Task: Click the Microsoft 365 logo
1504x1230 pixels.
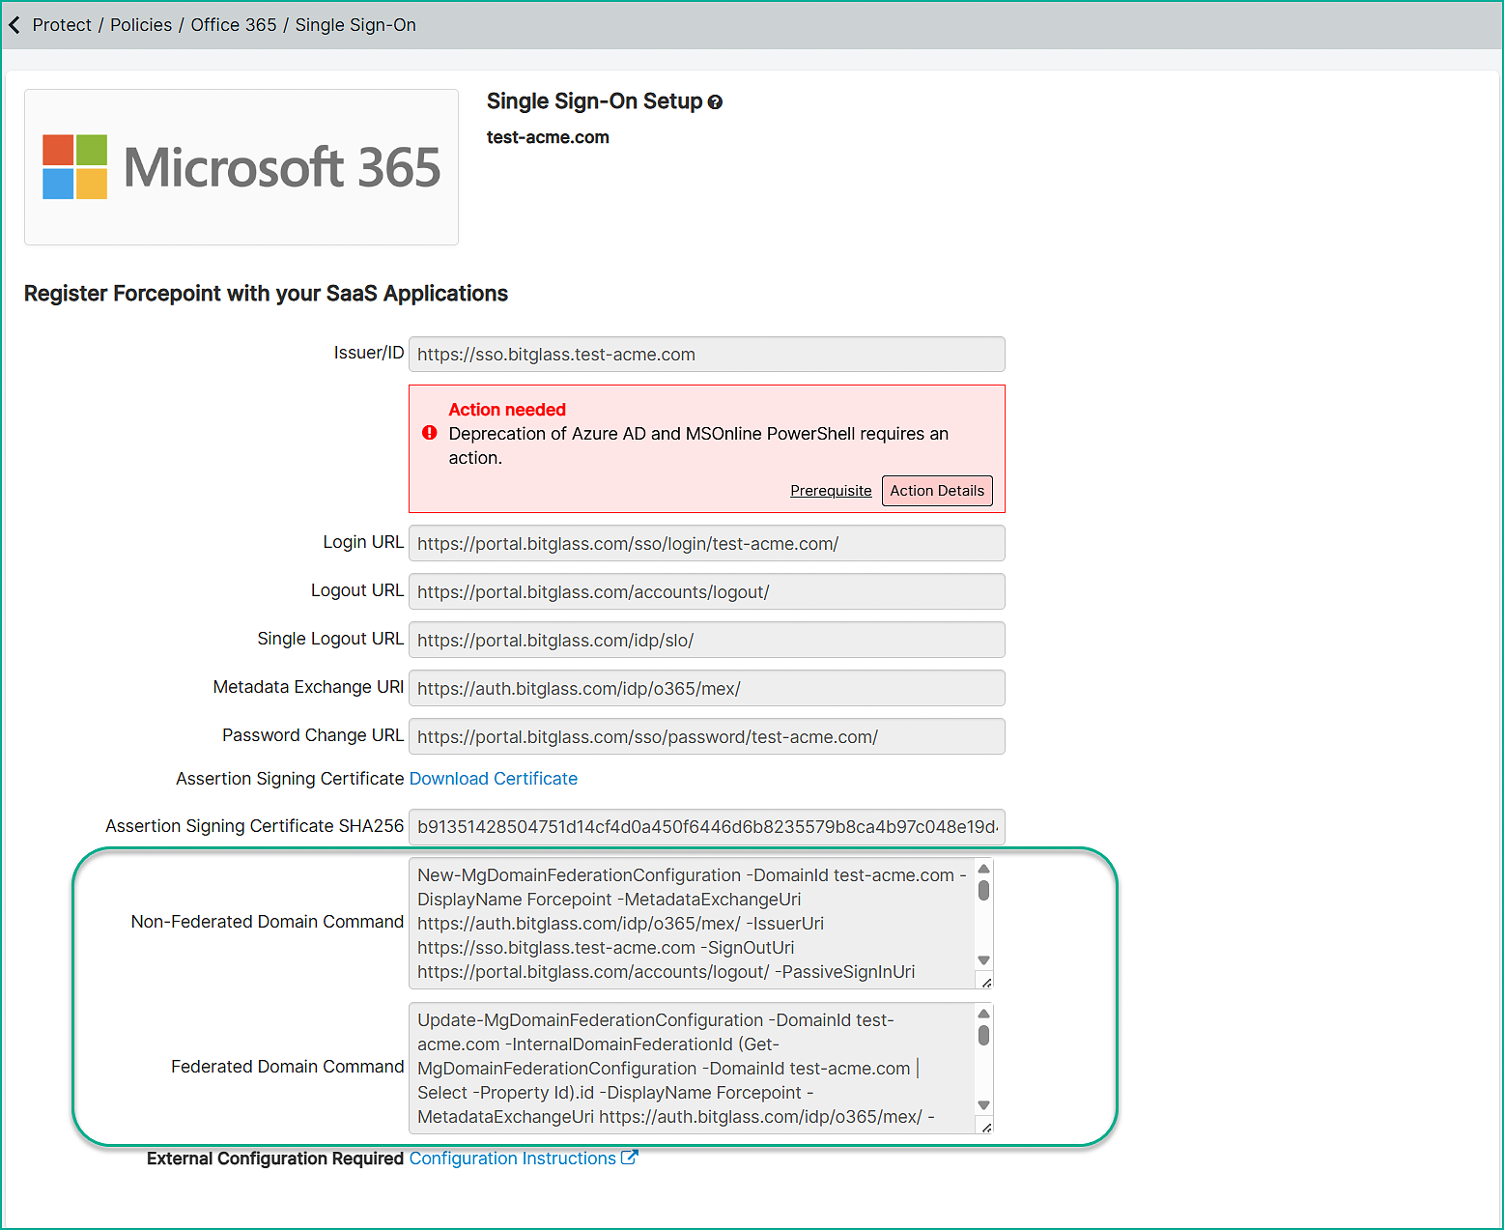Action: pos(241,167)
